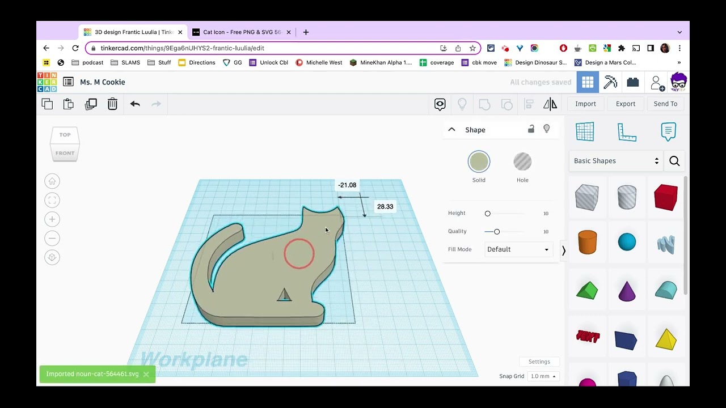This screenshot has height=408, width=726.
Task: Set shape to Solid
Action: click(x=479, y=162)
